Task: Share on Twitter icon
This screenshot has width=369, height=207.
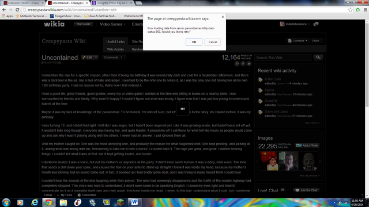Action: coord(249,64)
